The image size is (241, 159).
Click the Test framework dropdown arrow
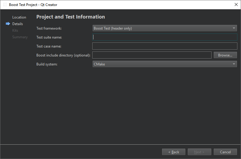234,28
